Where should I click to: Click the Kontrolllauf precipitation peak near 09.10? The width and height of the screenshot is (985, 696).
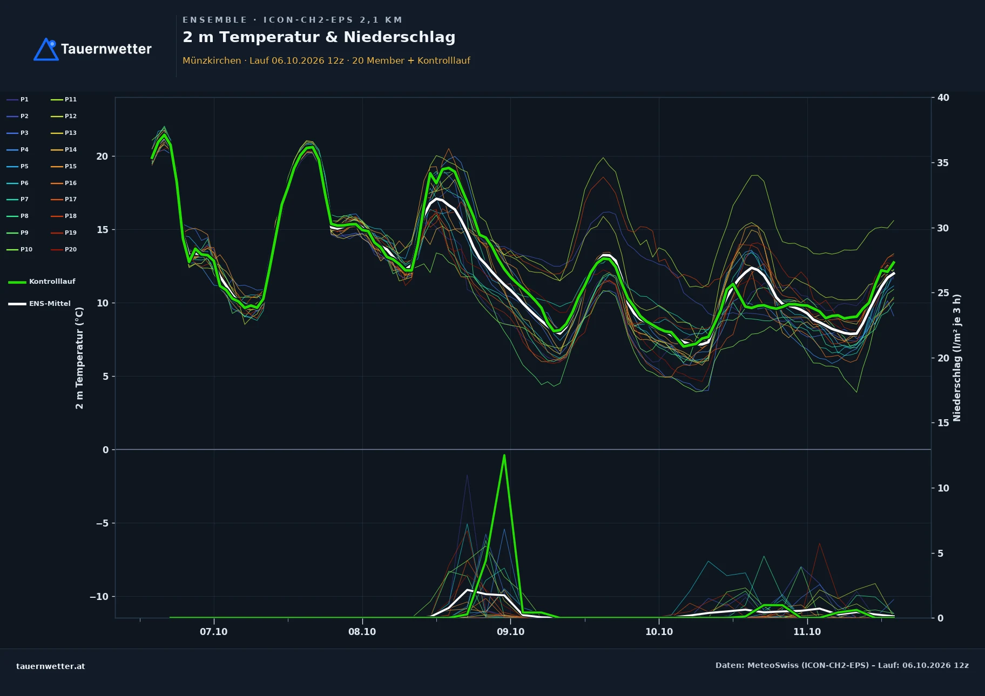point(504,455)
